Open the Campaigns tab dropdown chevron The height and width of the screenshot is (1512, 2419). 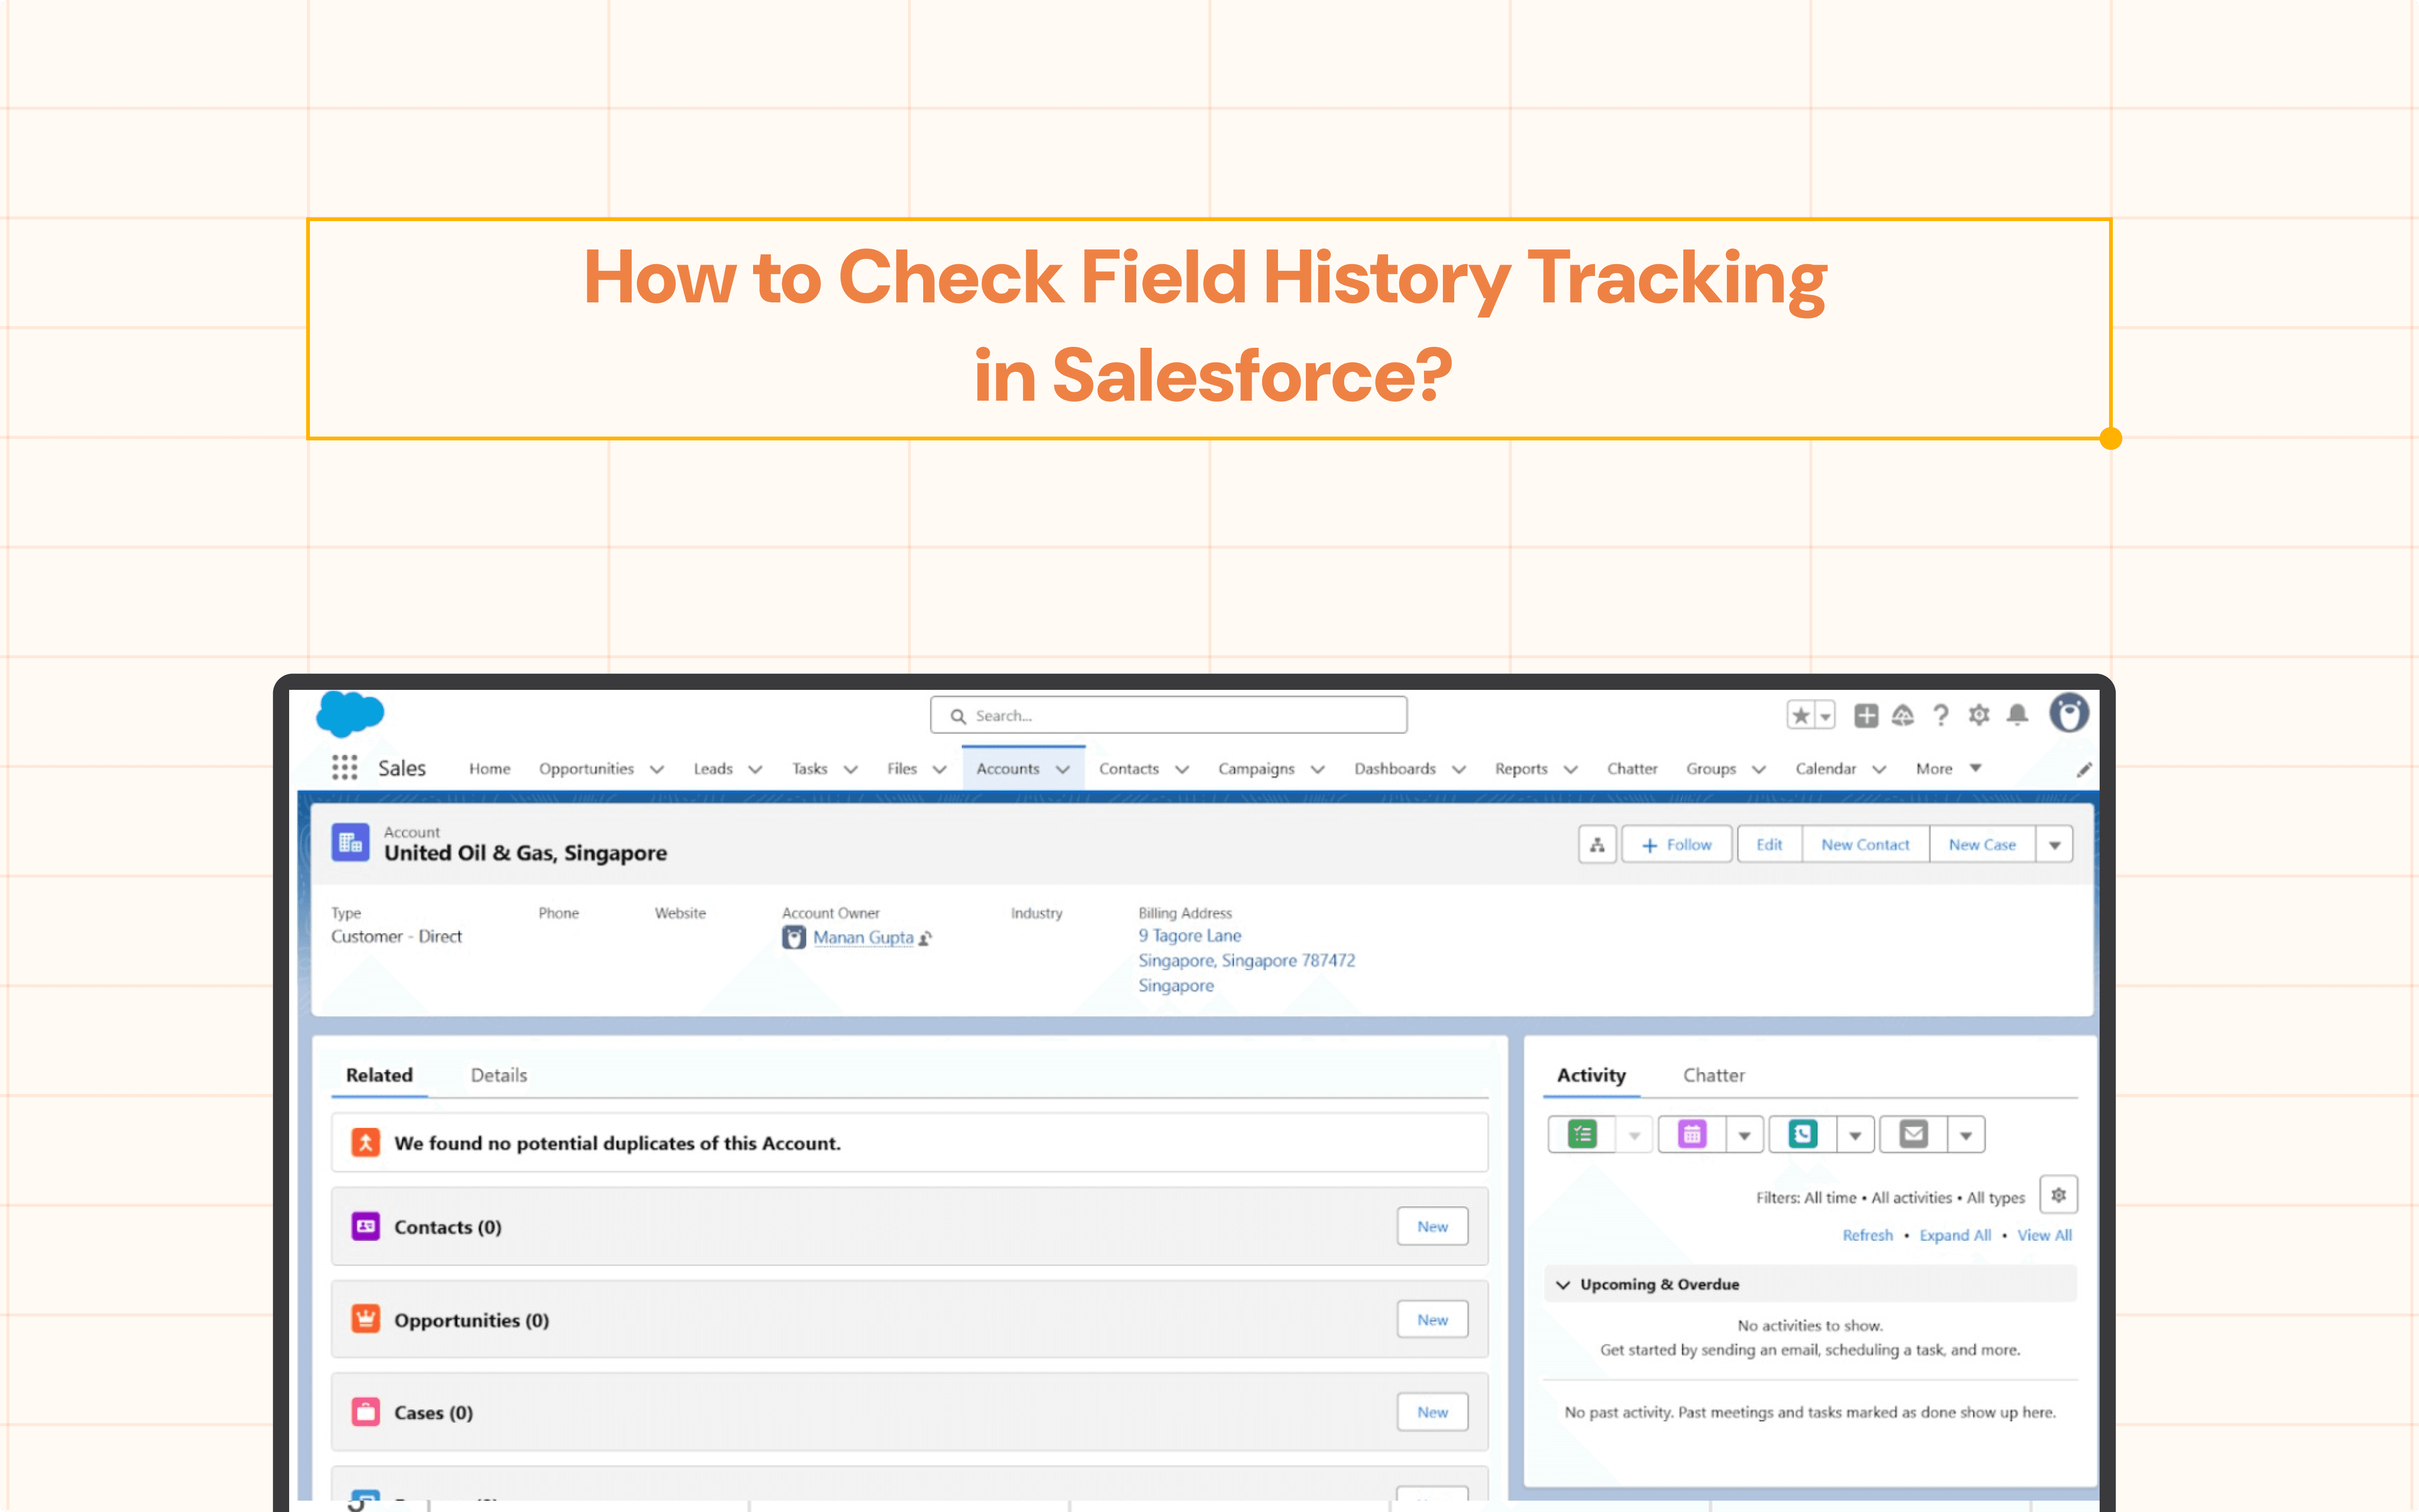tap(1317, 769)
